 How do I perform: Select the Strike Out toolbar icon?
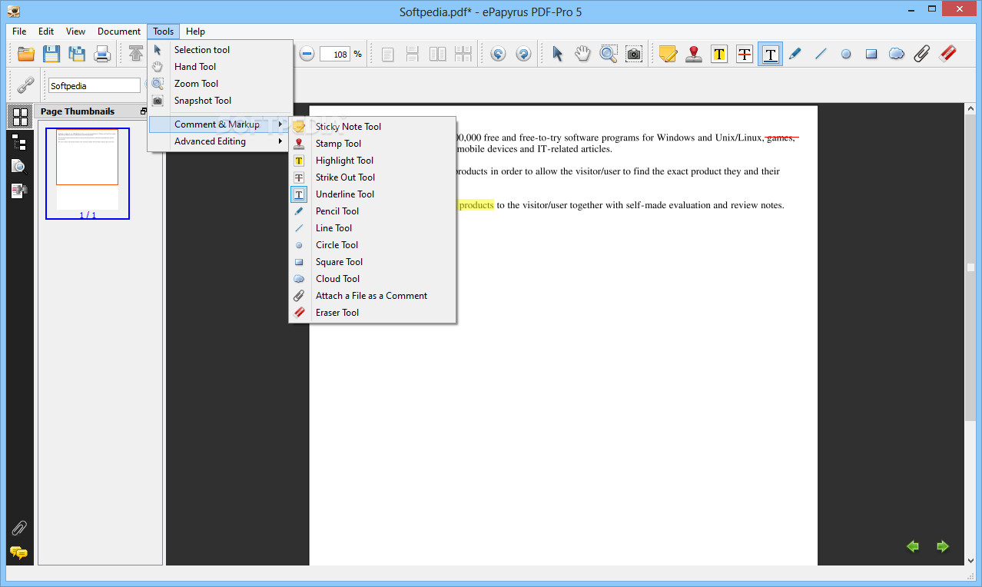[745, 54]
